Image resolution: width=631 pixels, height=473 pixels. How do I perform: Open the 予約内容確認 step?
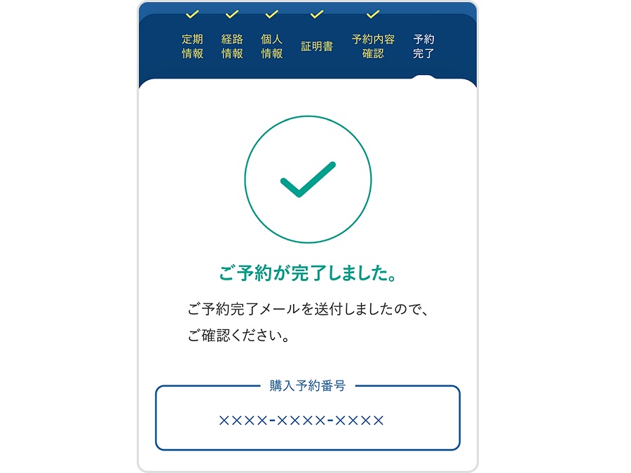[x=373, y=46]
